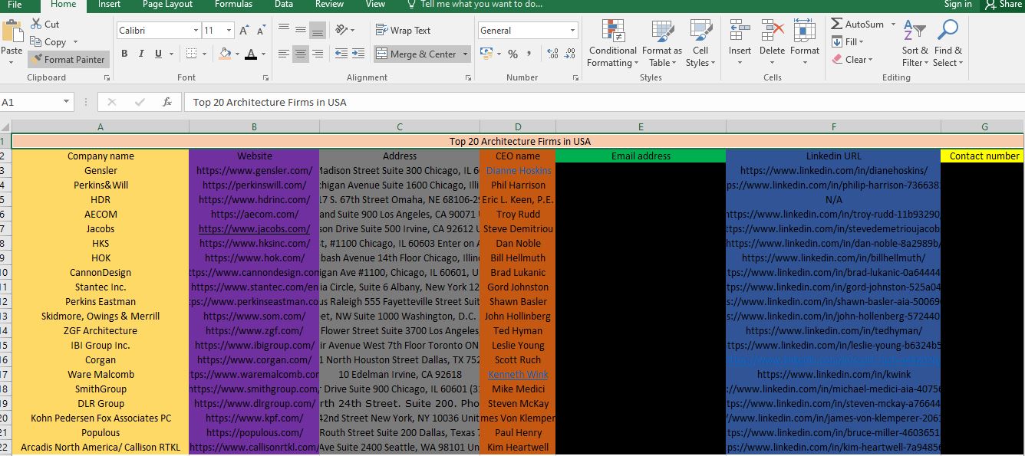Open the font size 11 dropdown
The width and height of the screenshot is (1025, 456).
229,31
